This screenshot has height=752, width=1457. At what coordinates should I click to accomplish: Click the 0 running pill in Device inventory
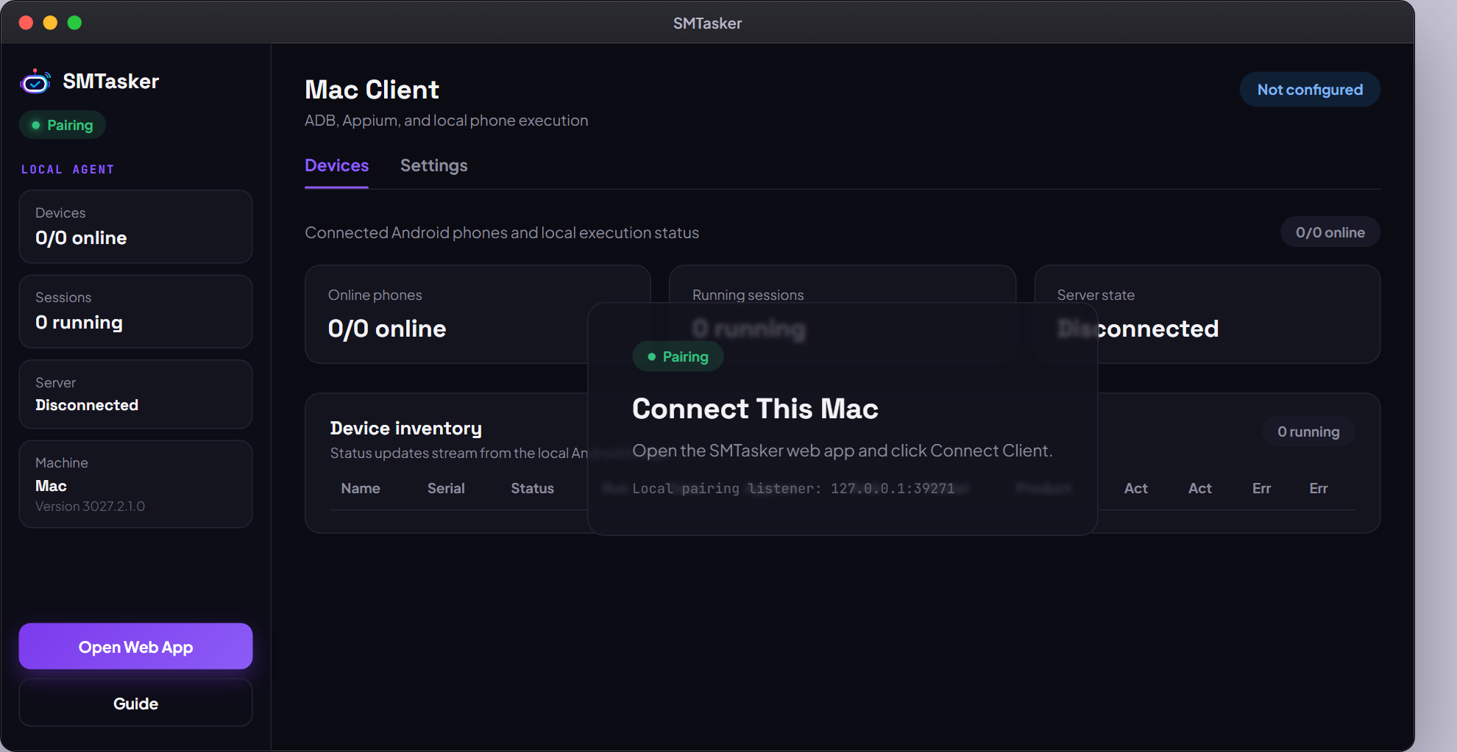pos(1308,431)
